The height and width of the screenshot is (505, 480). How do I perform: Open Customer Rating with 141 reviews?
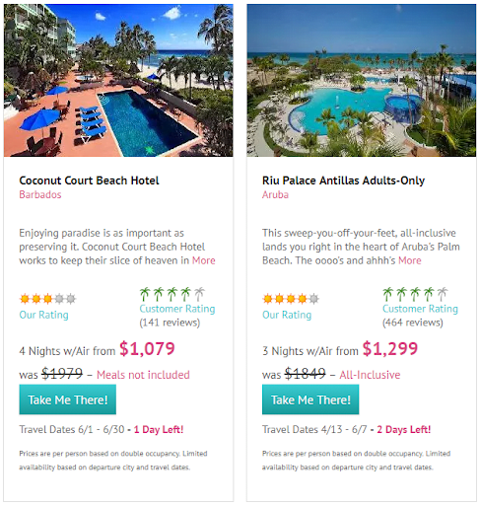(177, 309)
